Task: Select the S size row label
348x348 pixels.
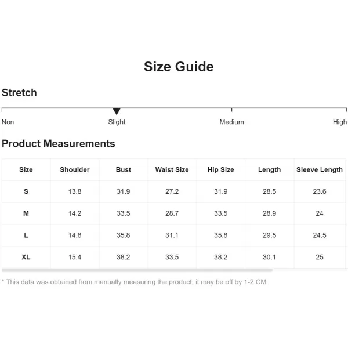Action: point(26,191)
